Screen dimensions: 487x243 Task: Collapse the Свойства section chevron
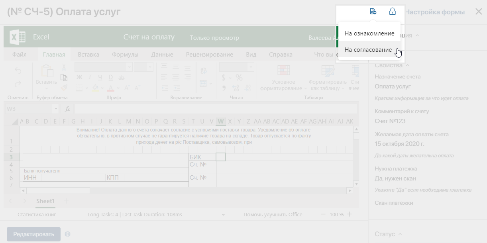(x=408, y=65)
